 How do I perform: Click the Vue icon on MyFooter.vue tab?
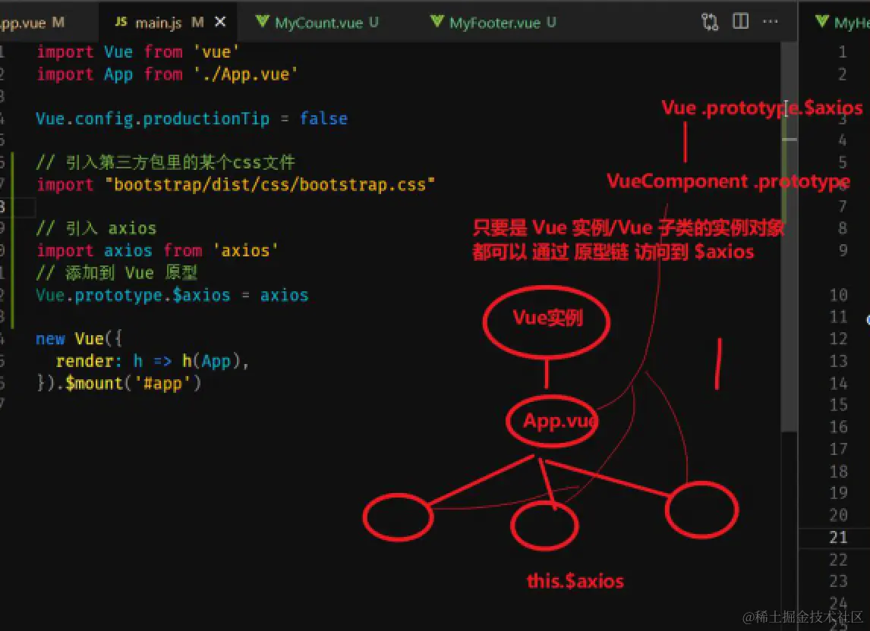click(x=437, y=22)
